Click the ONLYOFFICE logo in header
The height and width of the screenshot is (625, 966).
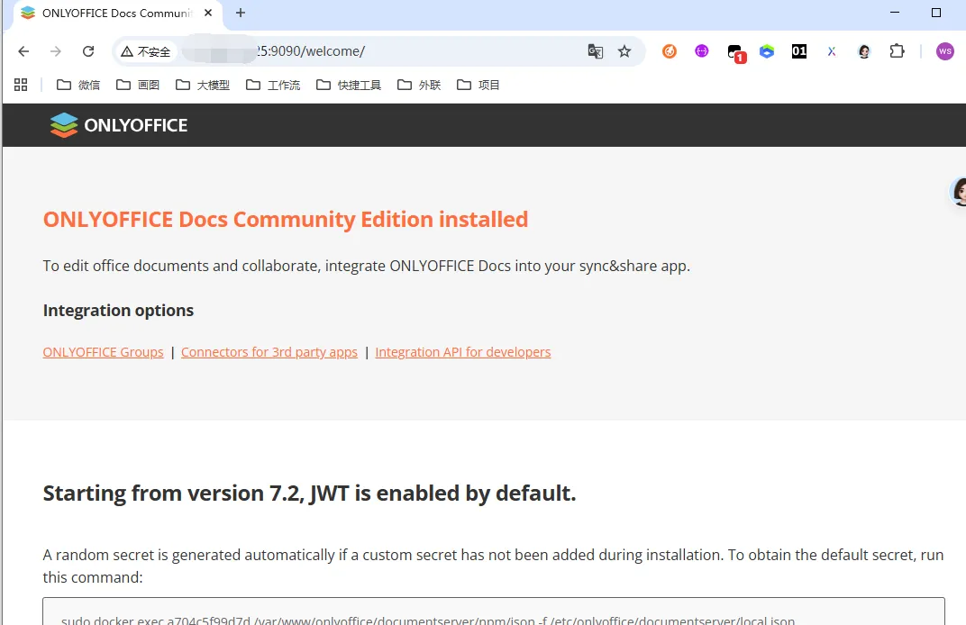[x=118, y=125]
